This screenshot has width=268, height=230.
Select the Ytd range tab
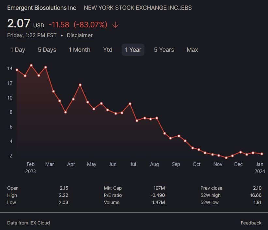pyautogui.click(x=108, y=50)
